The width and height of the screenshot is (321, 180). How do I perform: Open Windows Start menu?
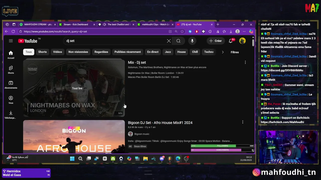point(72,158)
